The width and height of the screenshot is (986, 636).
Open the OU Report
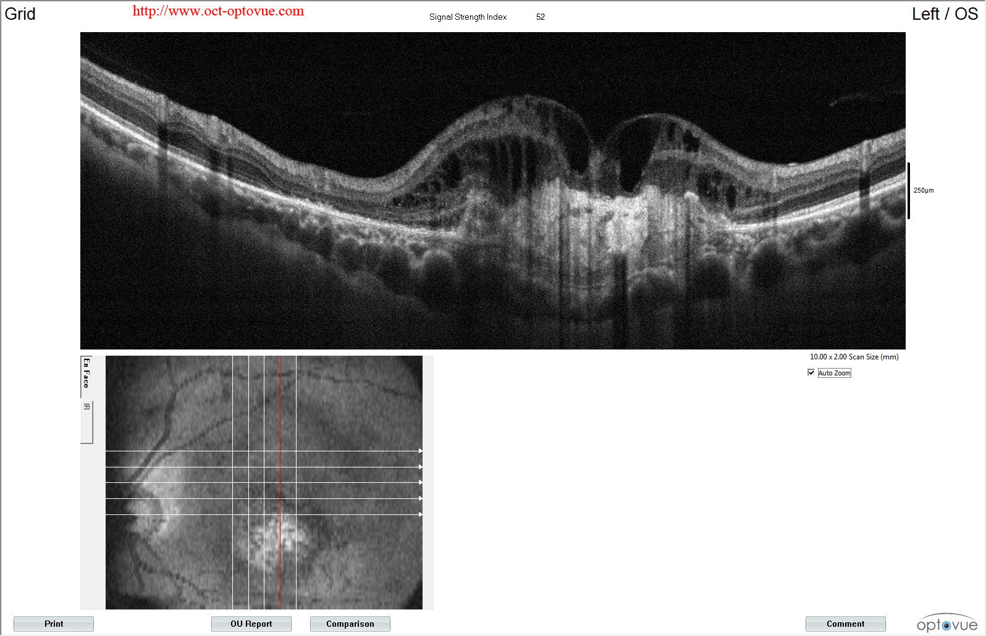(x=251, y=624)
